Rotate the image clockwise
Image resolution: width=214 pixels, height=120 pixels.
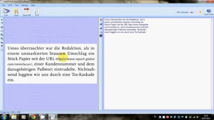(2, 46)
